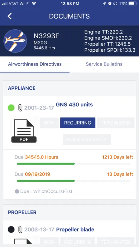Mark GNS 430 directive as TERMINATED
This screenshot has height=247, width=139.
click(115, 123)
